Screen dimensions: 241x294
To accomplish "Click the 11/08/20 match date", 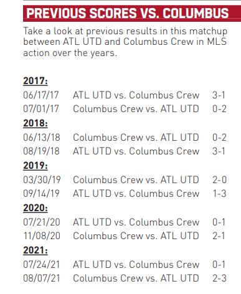I will pyautogui.click(x=42, y=236).
